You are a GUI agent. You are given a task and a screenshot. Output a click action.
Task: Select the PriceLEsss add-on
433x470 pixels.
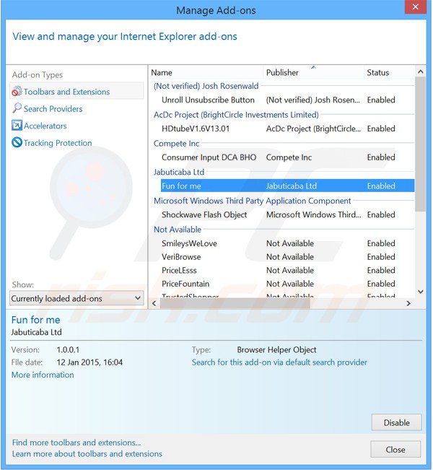pos(288,270)
